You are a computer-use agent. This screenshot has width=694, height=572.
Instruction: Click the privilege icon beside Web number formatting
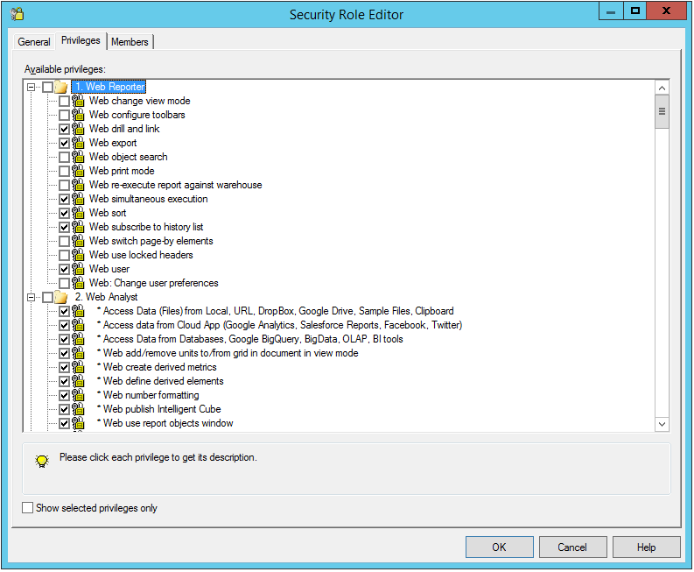78,395
